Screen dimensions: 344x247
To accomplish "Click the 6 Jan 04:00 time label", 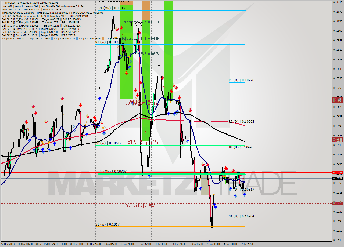I will click(213, 244).
